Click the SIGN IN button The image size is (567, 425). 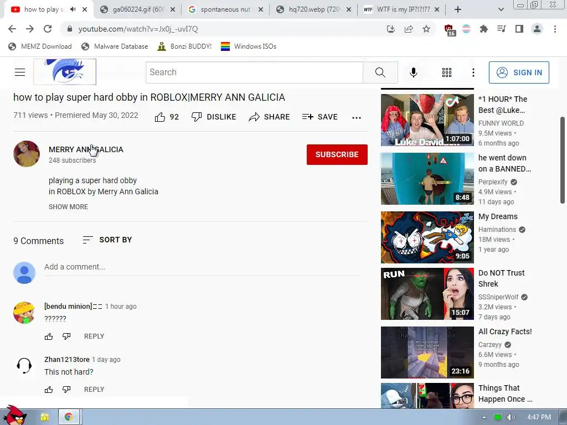pyautogui.click(x=519, y=72)
